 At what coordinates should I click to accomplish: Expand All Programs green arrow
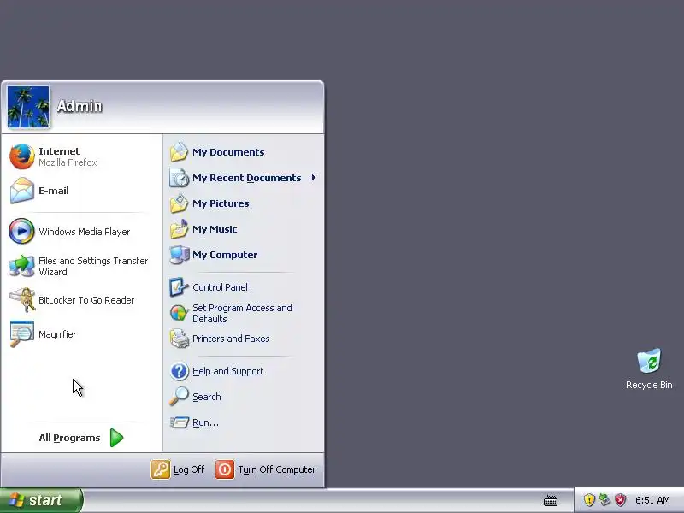(117, 438)
